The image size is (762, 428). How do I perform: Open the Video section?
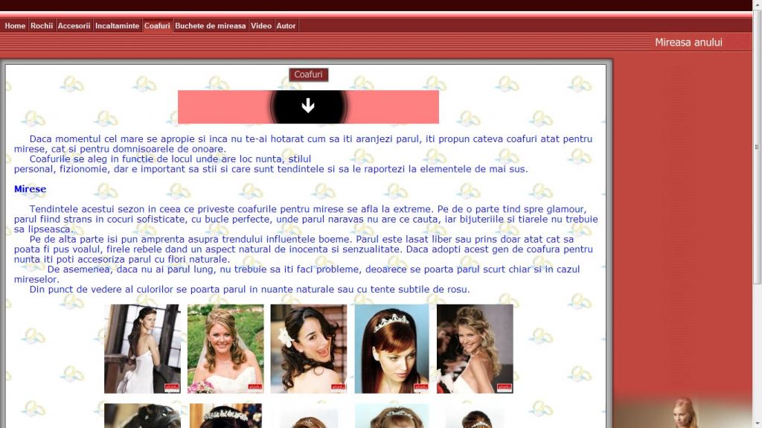261,26
